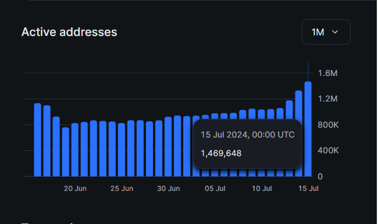This screenshot has height=224, width=378.
Task: Click the "400K" axis label
Action: pos(328,151)
